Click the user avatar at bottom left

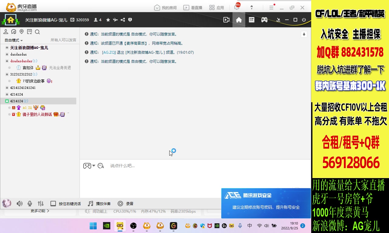(7, 204)
